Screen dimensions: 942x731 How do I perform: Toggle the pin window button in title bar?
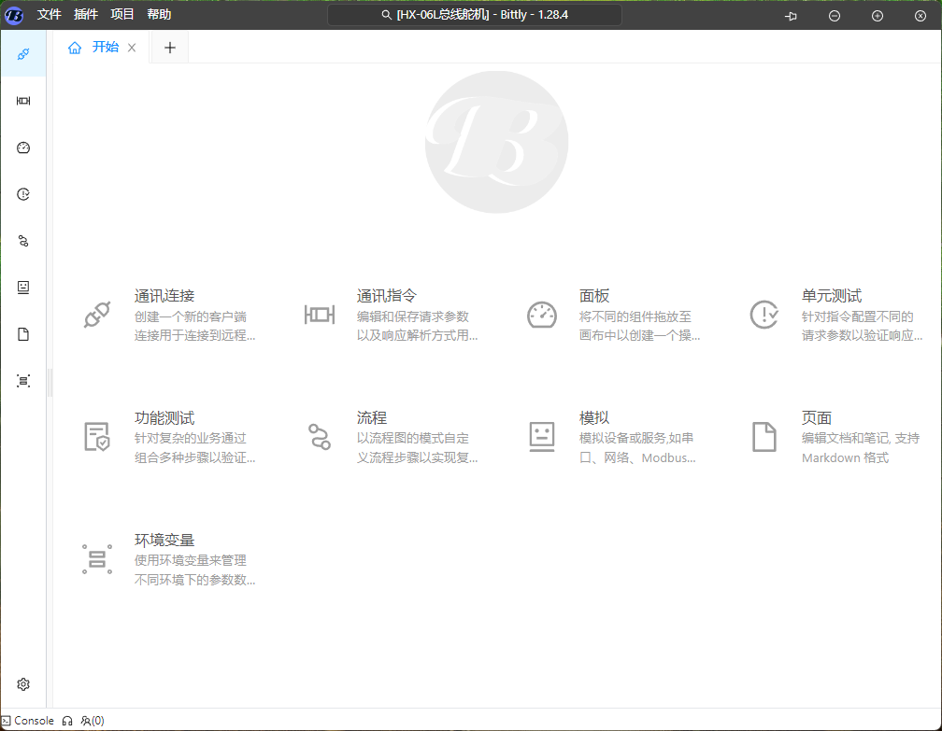(x=791, y=16)
